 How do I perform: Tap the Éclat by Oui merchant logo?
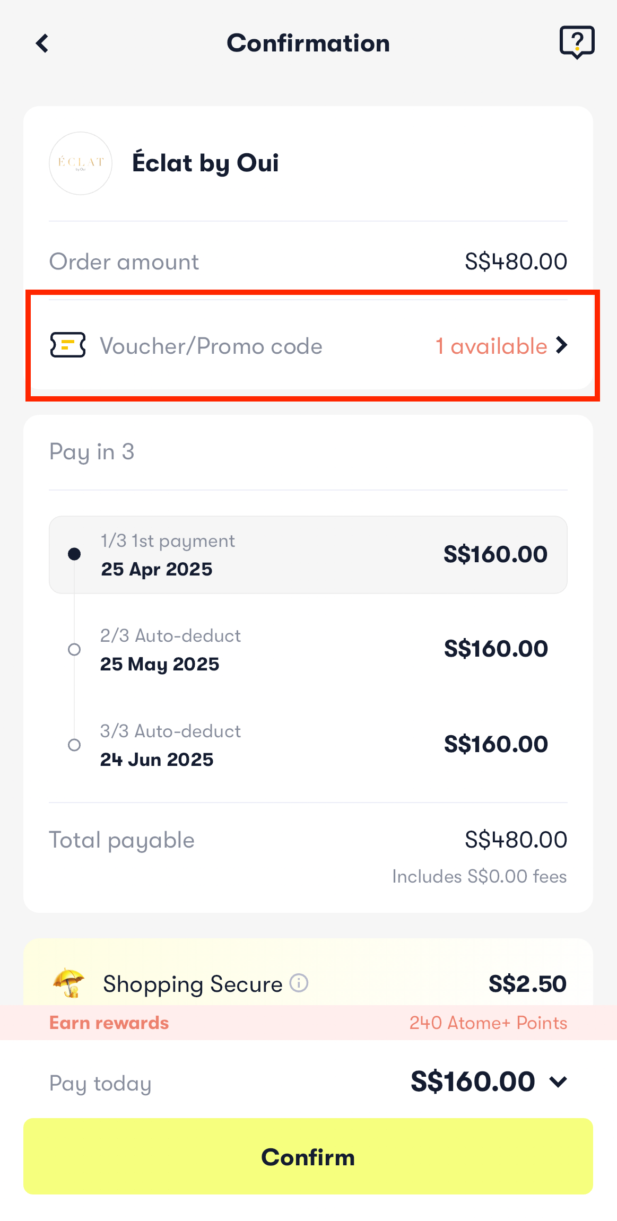point(81,163)
